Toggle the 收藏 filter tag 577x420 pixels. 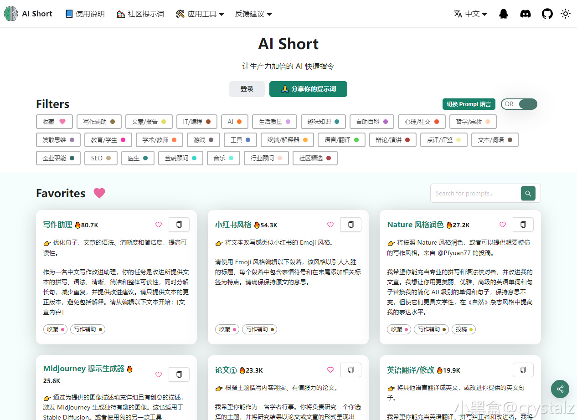[x=54, y=122]
